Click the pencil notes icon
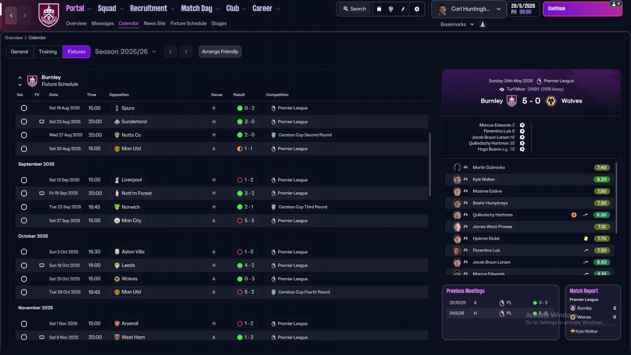The width and height of the screenshot is (631, 355). point(403,9)
